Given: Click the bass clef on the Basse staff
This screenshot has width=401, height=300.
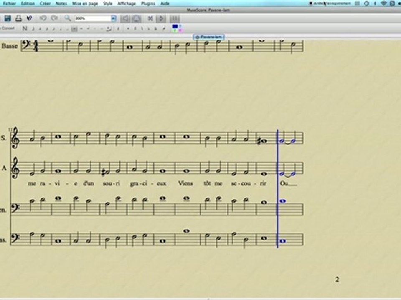Looking at the screenshot, I should click(x=26, y=45).
